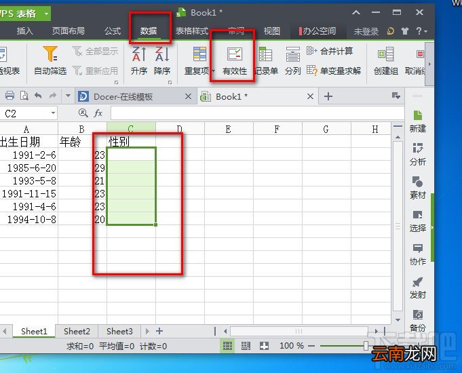Switch to Page Break view in the status bar

coord(246,346)
